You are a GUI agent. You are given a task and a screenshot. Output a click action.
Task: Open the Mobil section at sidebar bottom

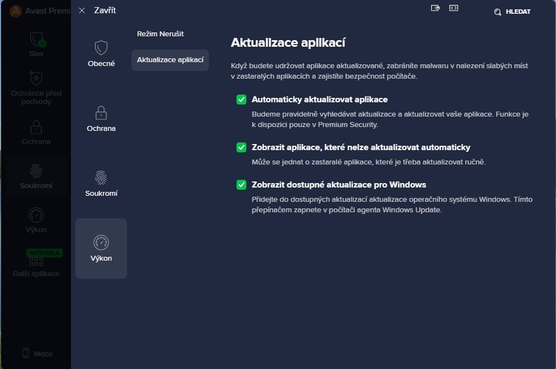tap(36, 354)
